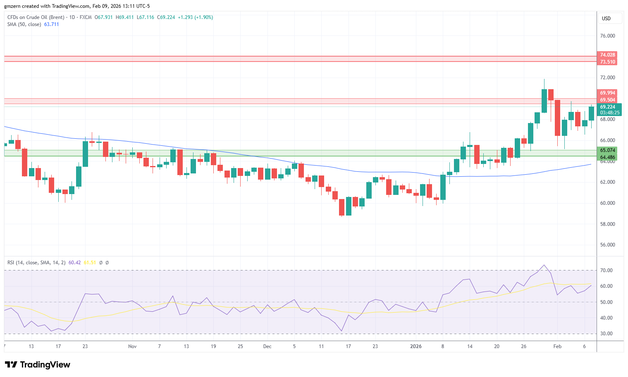The width and height of the screenshot is (628, 377).
Task: Click the RSI (14, close, SMA, 14, 2) legend
Action: (36, 263)
